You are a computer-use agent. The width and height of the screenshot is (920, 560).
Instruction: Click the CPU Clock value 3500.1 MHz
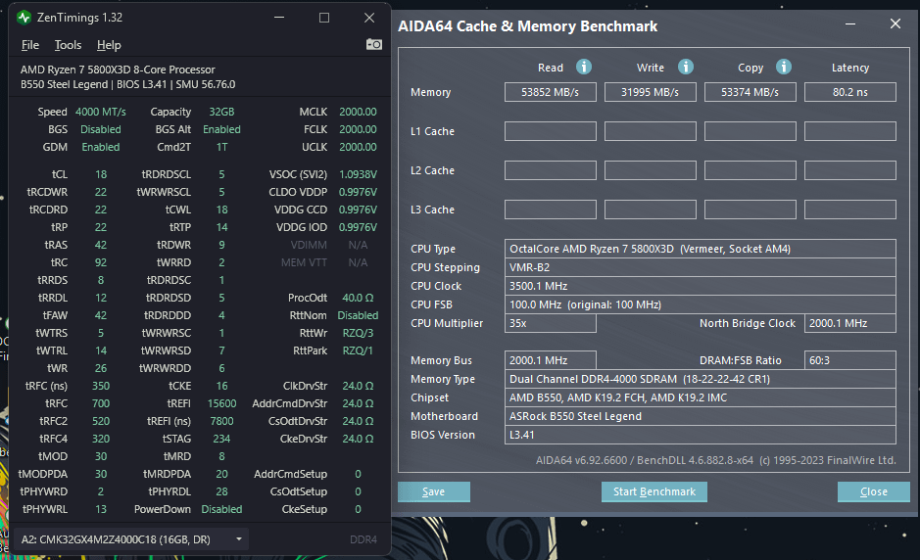tap(700, 286)
